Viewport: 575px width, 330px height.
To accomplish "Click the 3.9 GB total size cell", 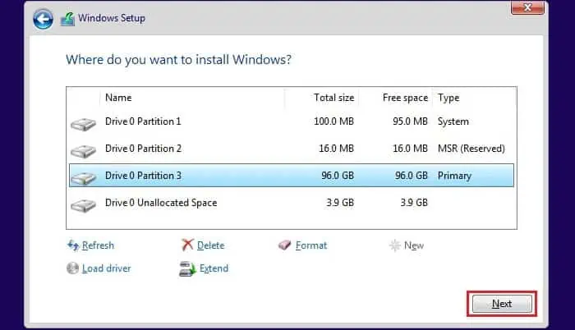I will coord(340,203).
